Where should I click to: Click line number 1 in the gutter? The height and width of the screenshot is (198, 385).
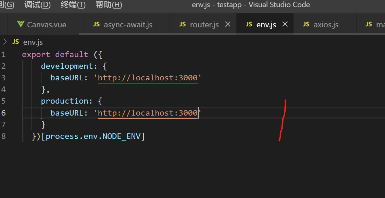click(x=3, y=54)
